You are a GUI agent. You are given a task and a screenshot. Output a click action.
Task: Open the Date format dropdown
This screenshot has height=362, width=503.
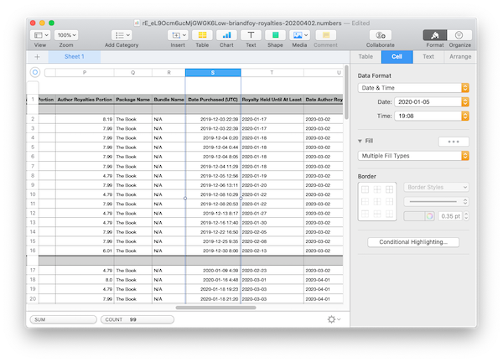[x=432, y=102]
